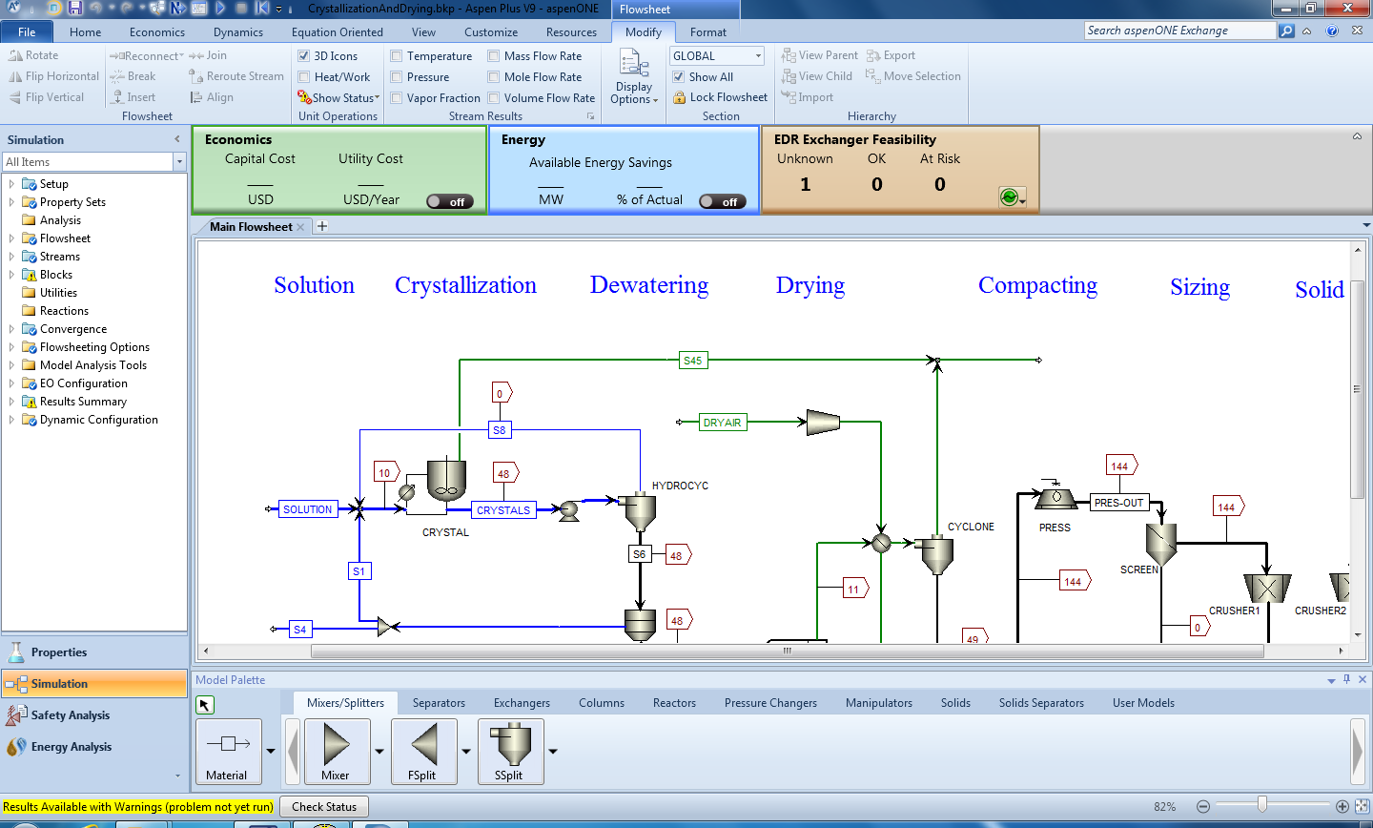Click the Simulation environment button

coord(94,684)
